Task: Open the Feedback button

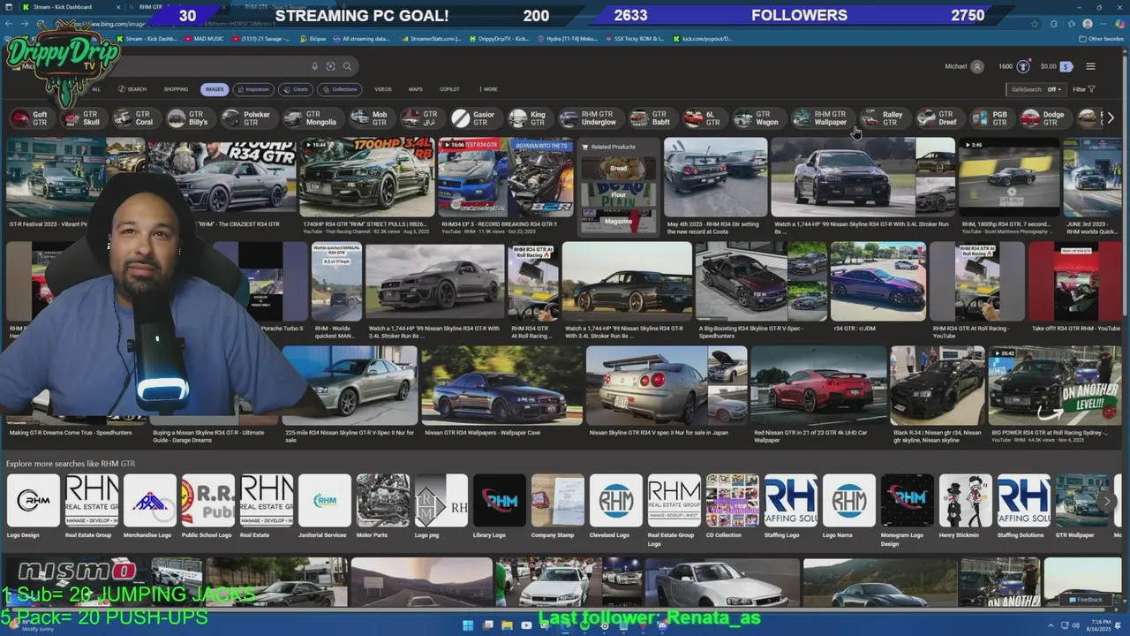Action: (1085, 600)
